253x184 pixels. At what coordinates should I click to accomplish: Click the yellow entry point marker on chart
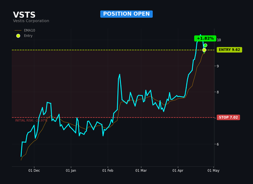pos(204,50)
